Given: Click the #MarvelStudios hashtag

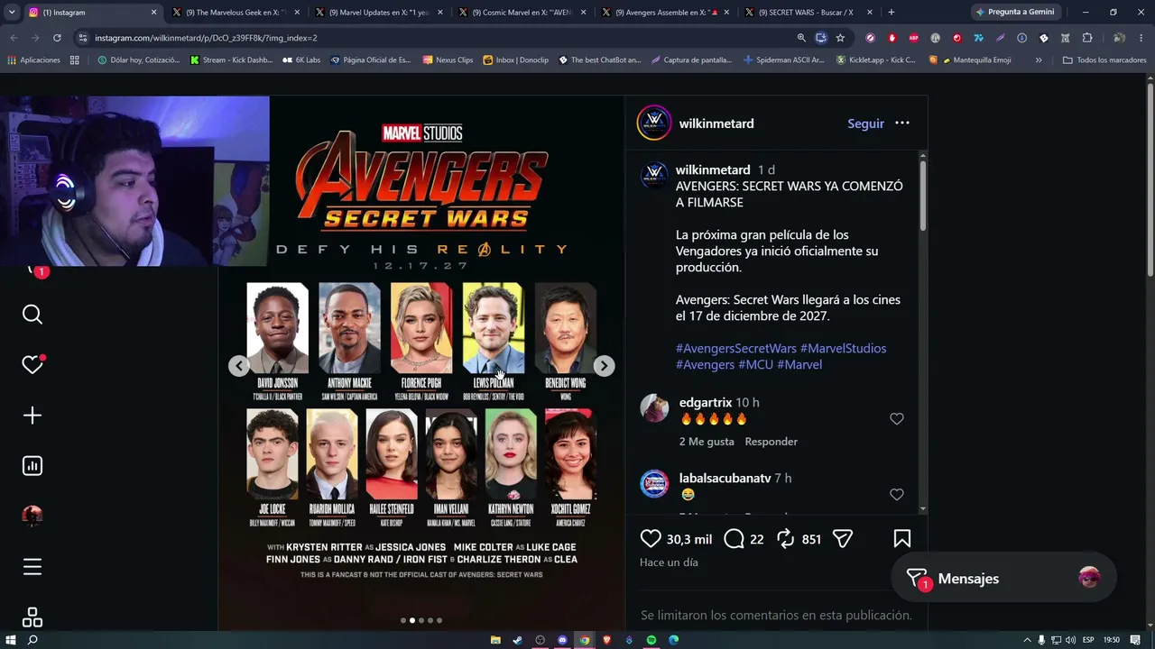Looking at the screenshot, I should (x=843, y=349).
